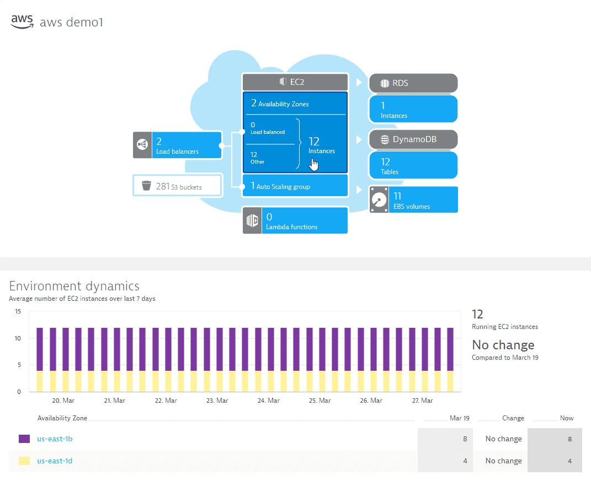
Task: Click Now value 8 for us-east-1b
Action: coord(570,439)
